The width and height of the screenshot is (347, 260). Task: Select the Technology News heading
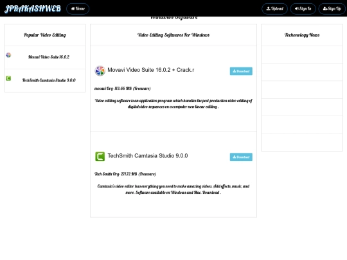[x=302, y=35]
